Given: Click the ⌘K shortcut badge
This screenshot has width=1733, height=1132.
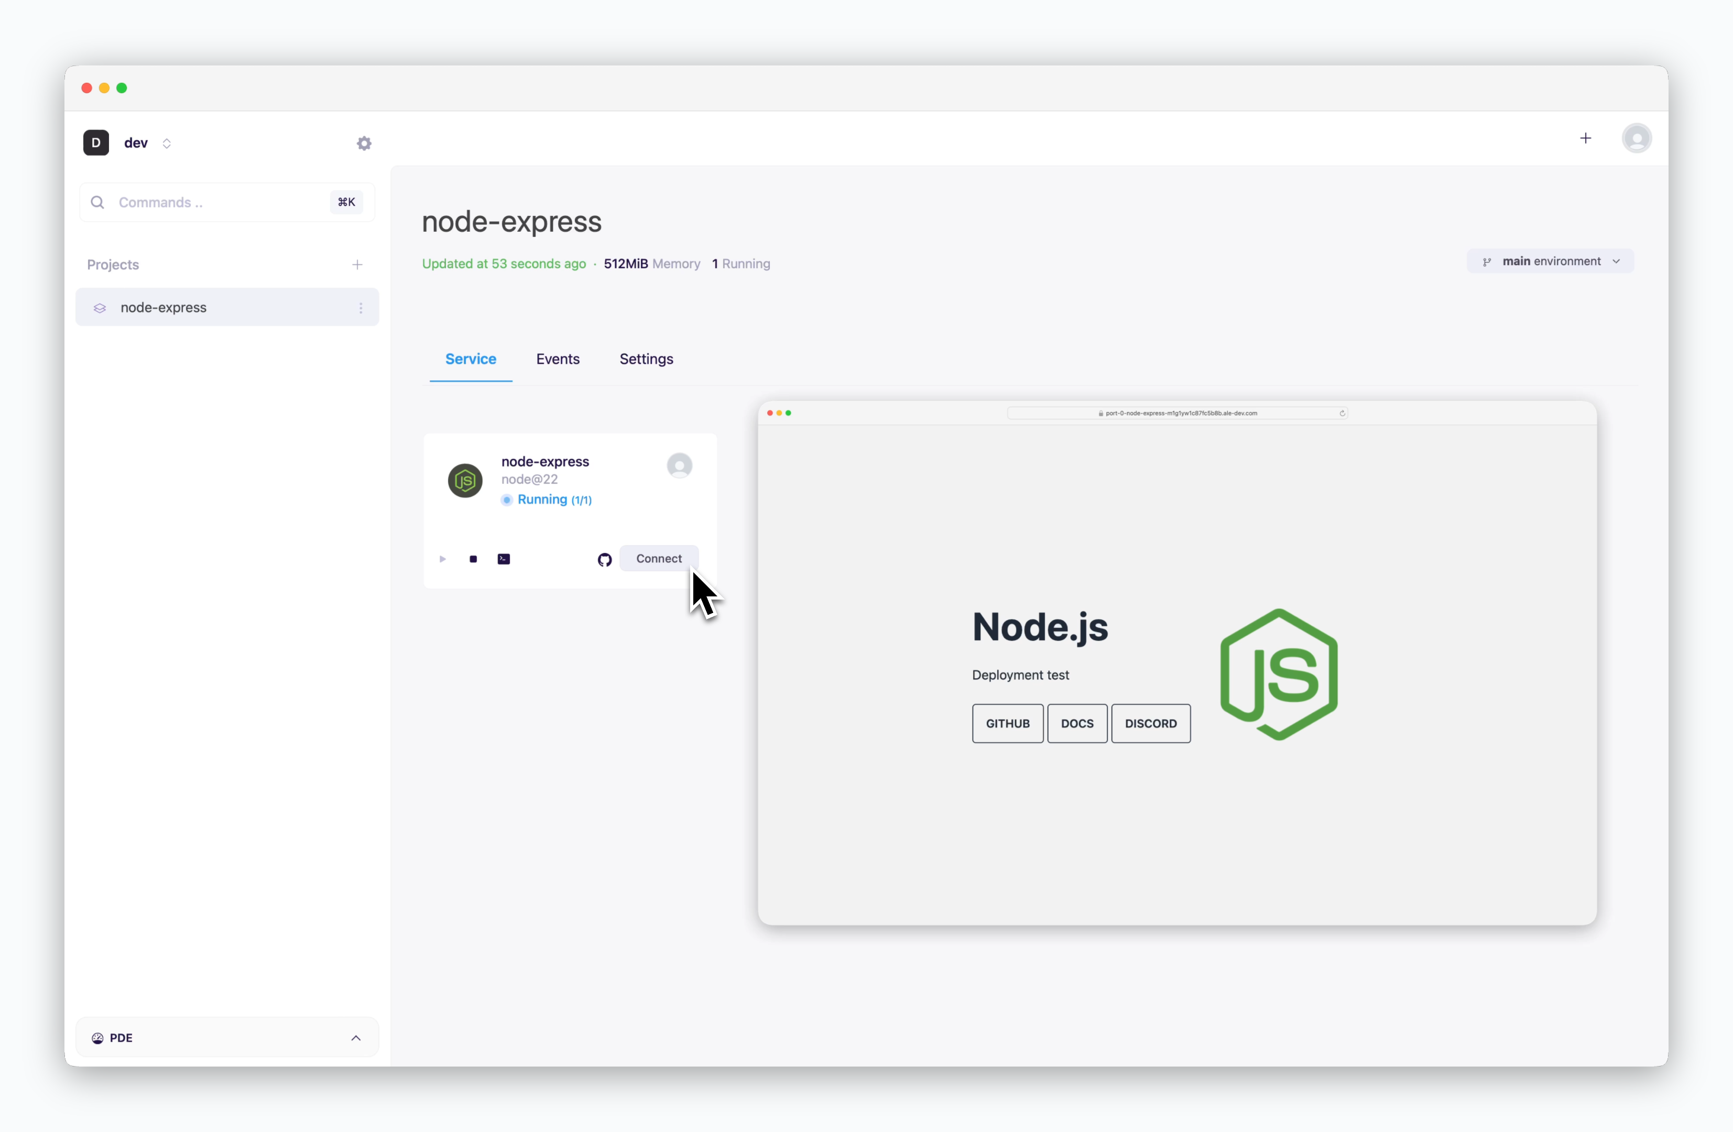Looking at the screenshot, I should 346,202.
